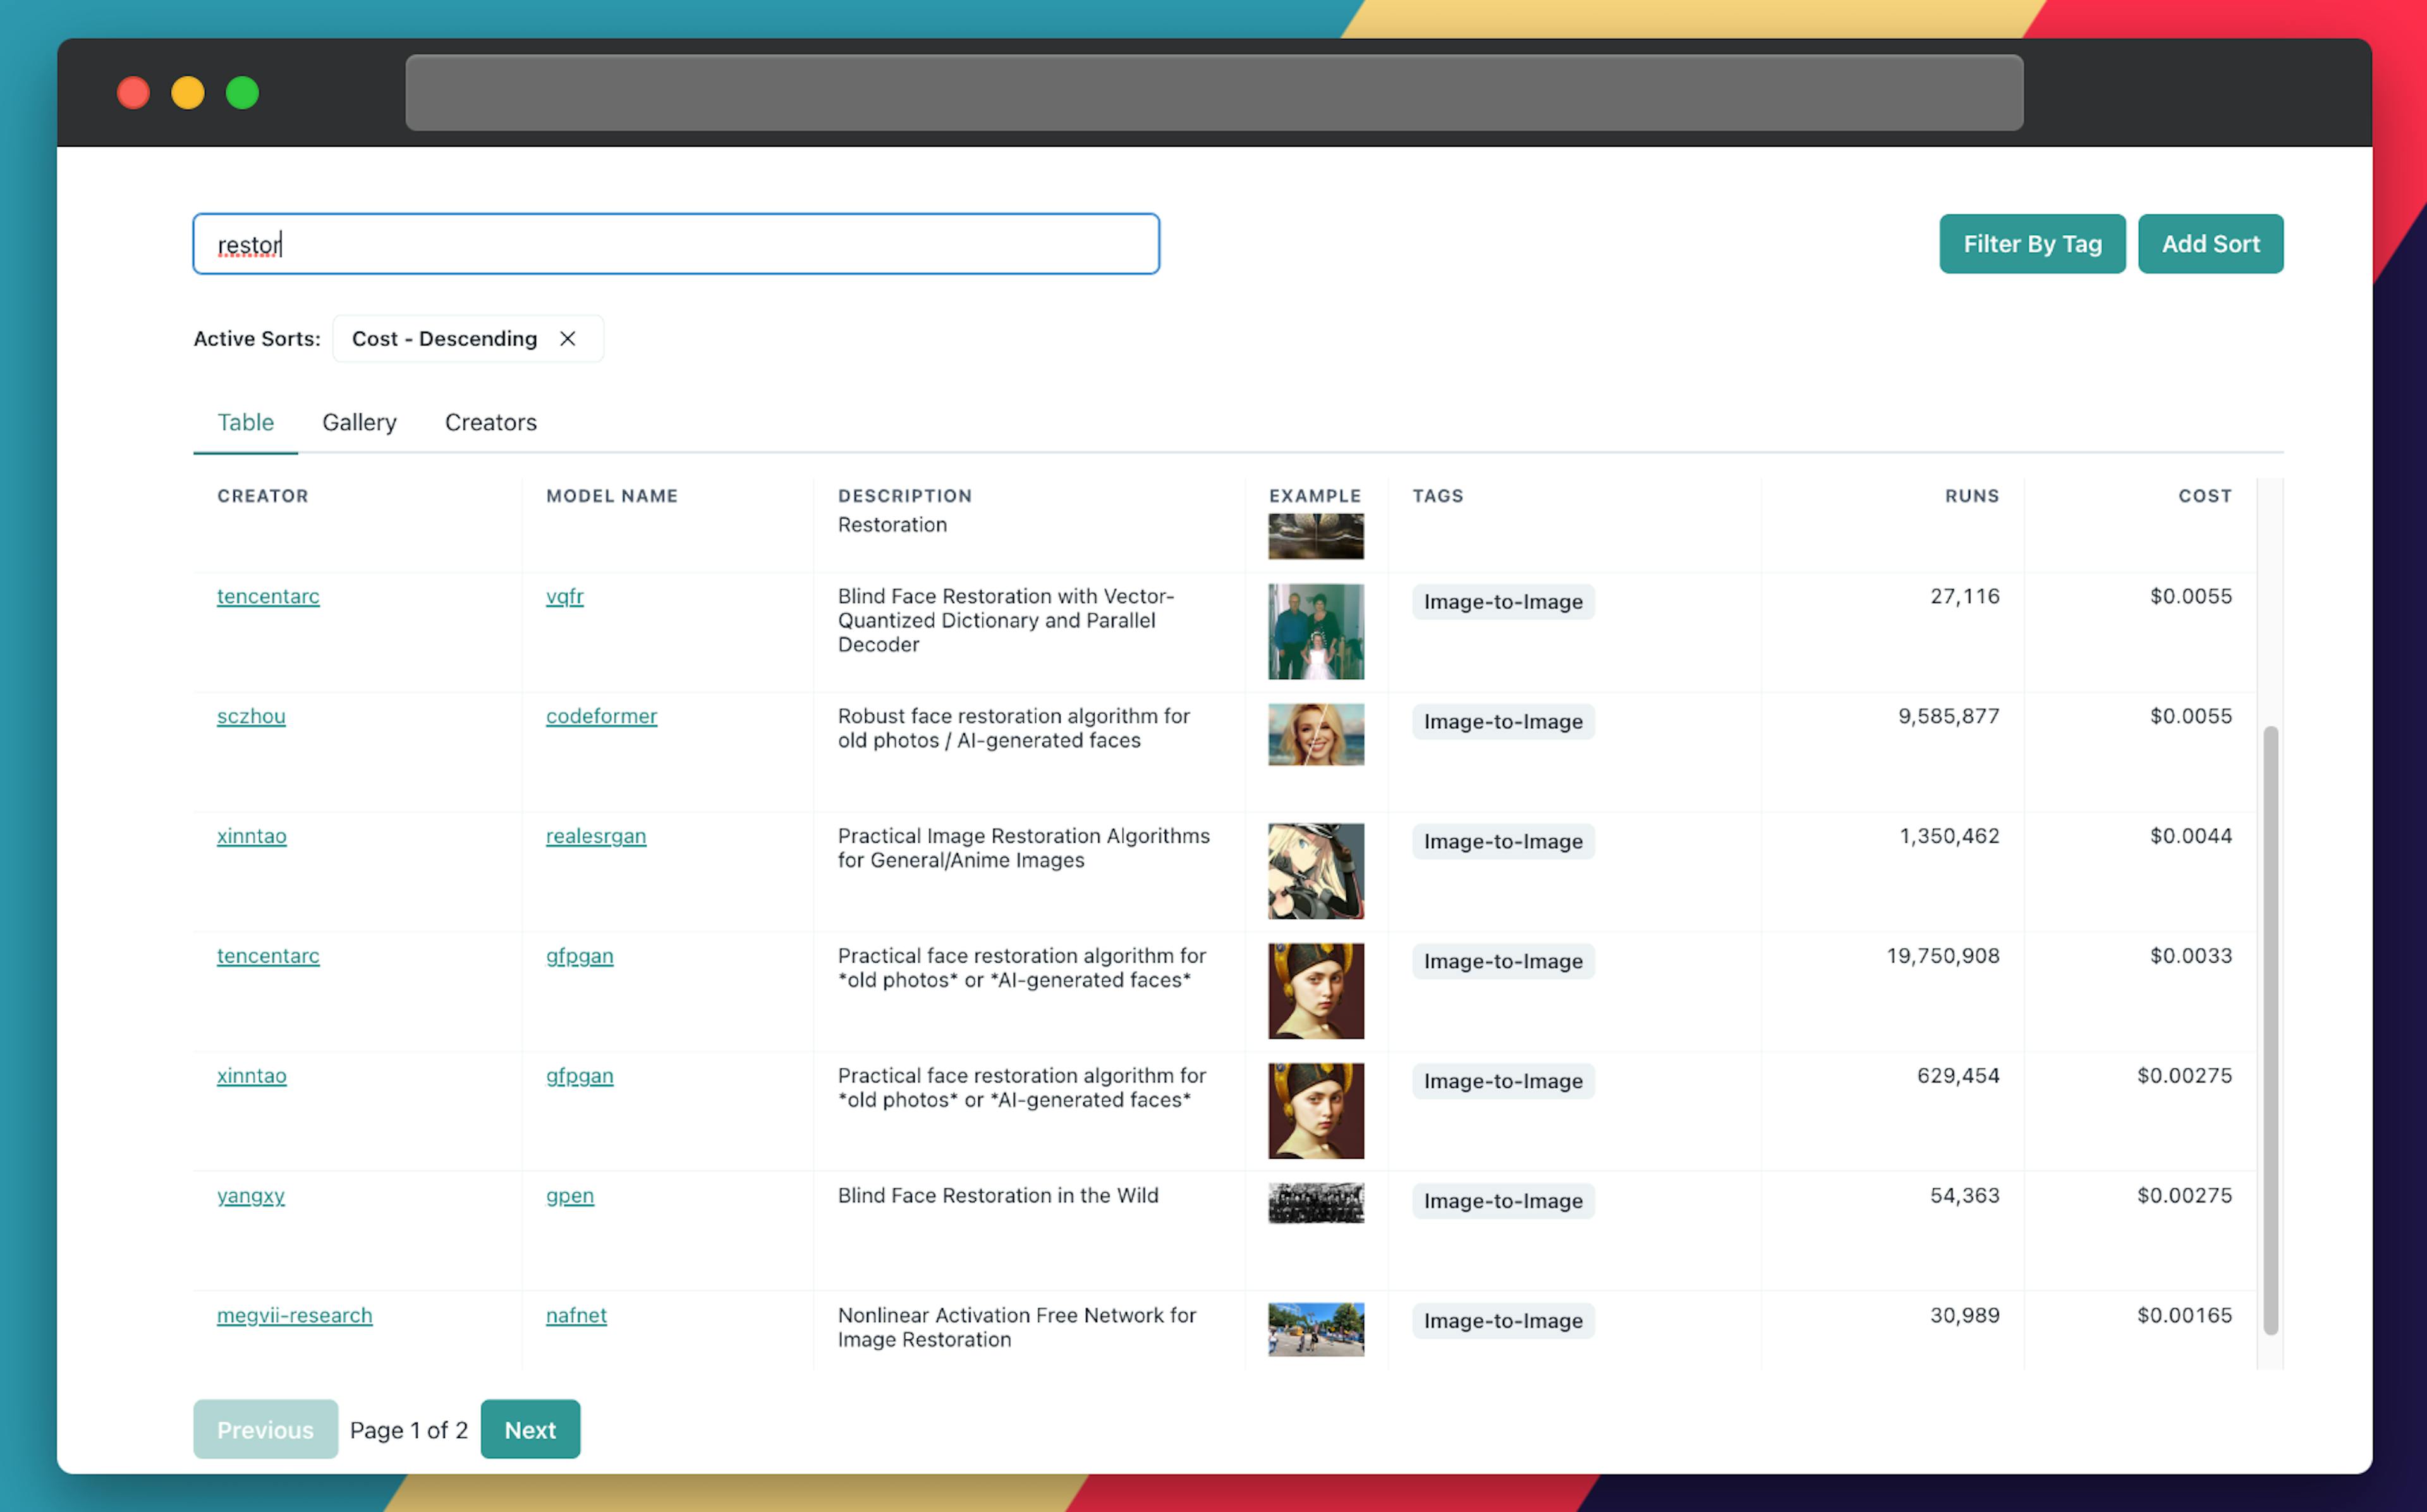Click the Add Sort button
Image resolution: width=2427 pixels, height=1512 pixels.
[2210, 244]
